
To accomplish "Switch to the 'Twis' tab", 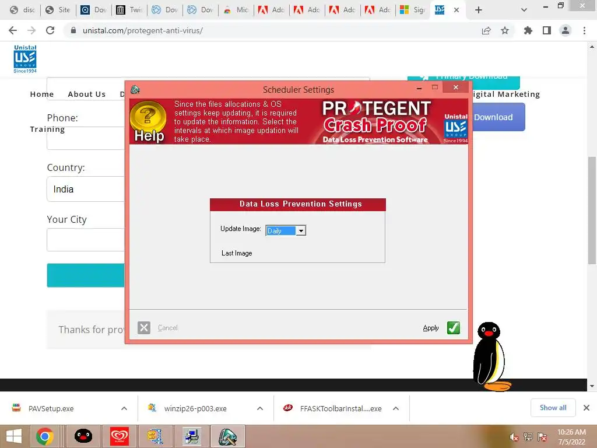I will pyautogui.click(x=129, y=10).
